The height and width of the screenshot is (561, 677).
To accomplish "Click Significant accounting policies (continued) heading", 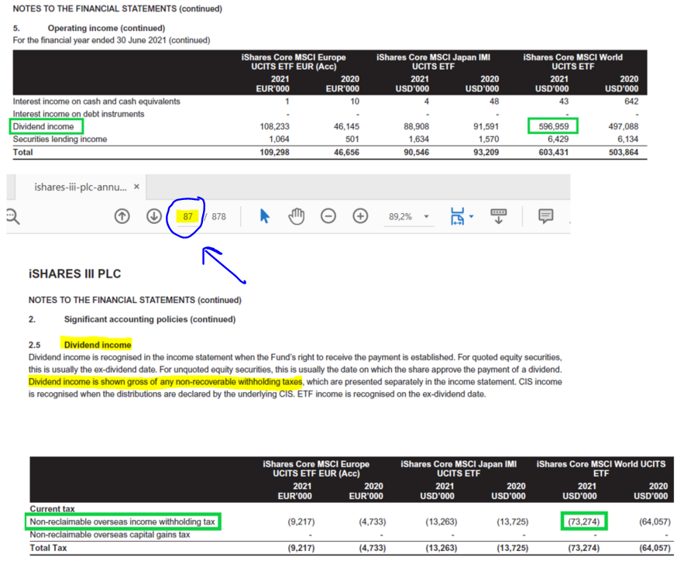I will [149, 319].
